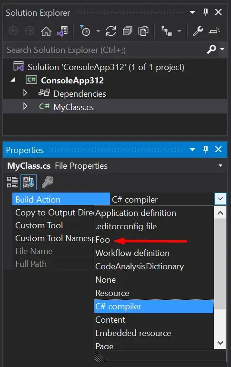Expand the Dependencies node
Image resolution: width=231 pixels, height=367 pixels.
[25, 93]
